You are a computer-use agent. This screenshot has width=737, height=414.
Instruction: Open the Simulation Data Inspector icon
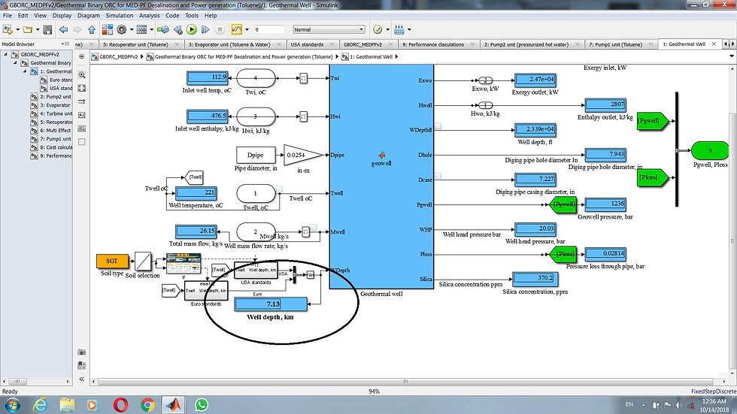click(x=237, y=29)
